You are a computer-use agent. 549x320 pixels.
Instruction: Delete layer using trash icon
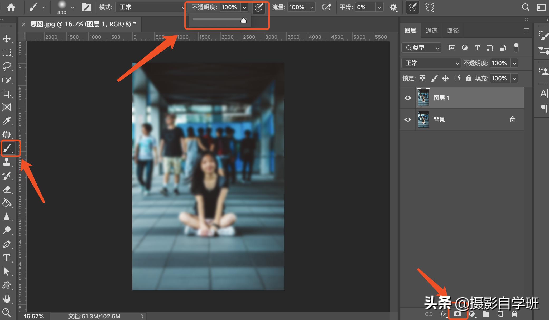514,314
